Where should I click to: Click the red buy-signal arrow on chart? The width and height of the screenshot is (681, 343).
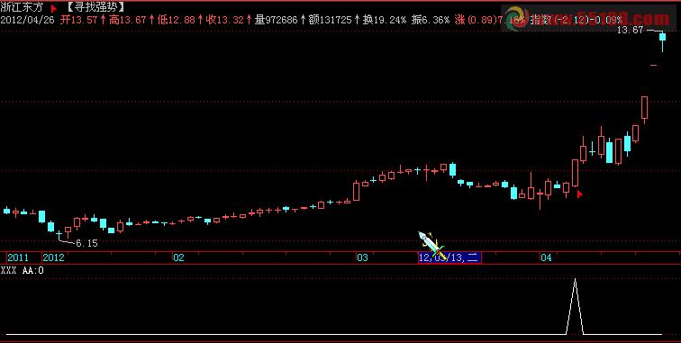[579, 194]
